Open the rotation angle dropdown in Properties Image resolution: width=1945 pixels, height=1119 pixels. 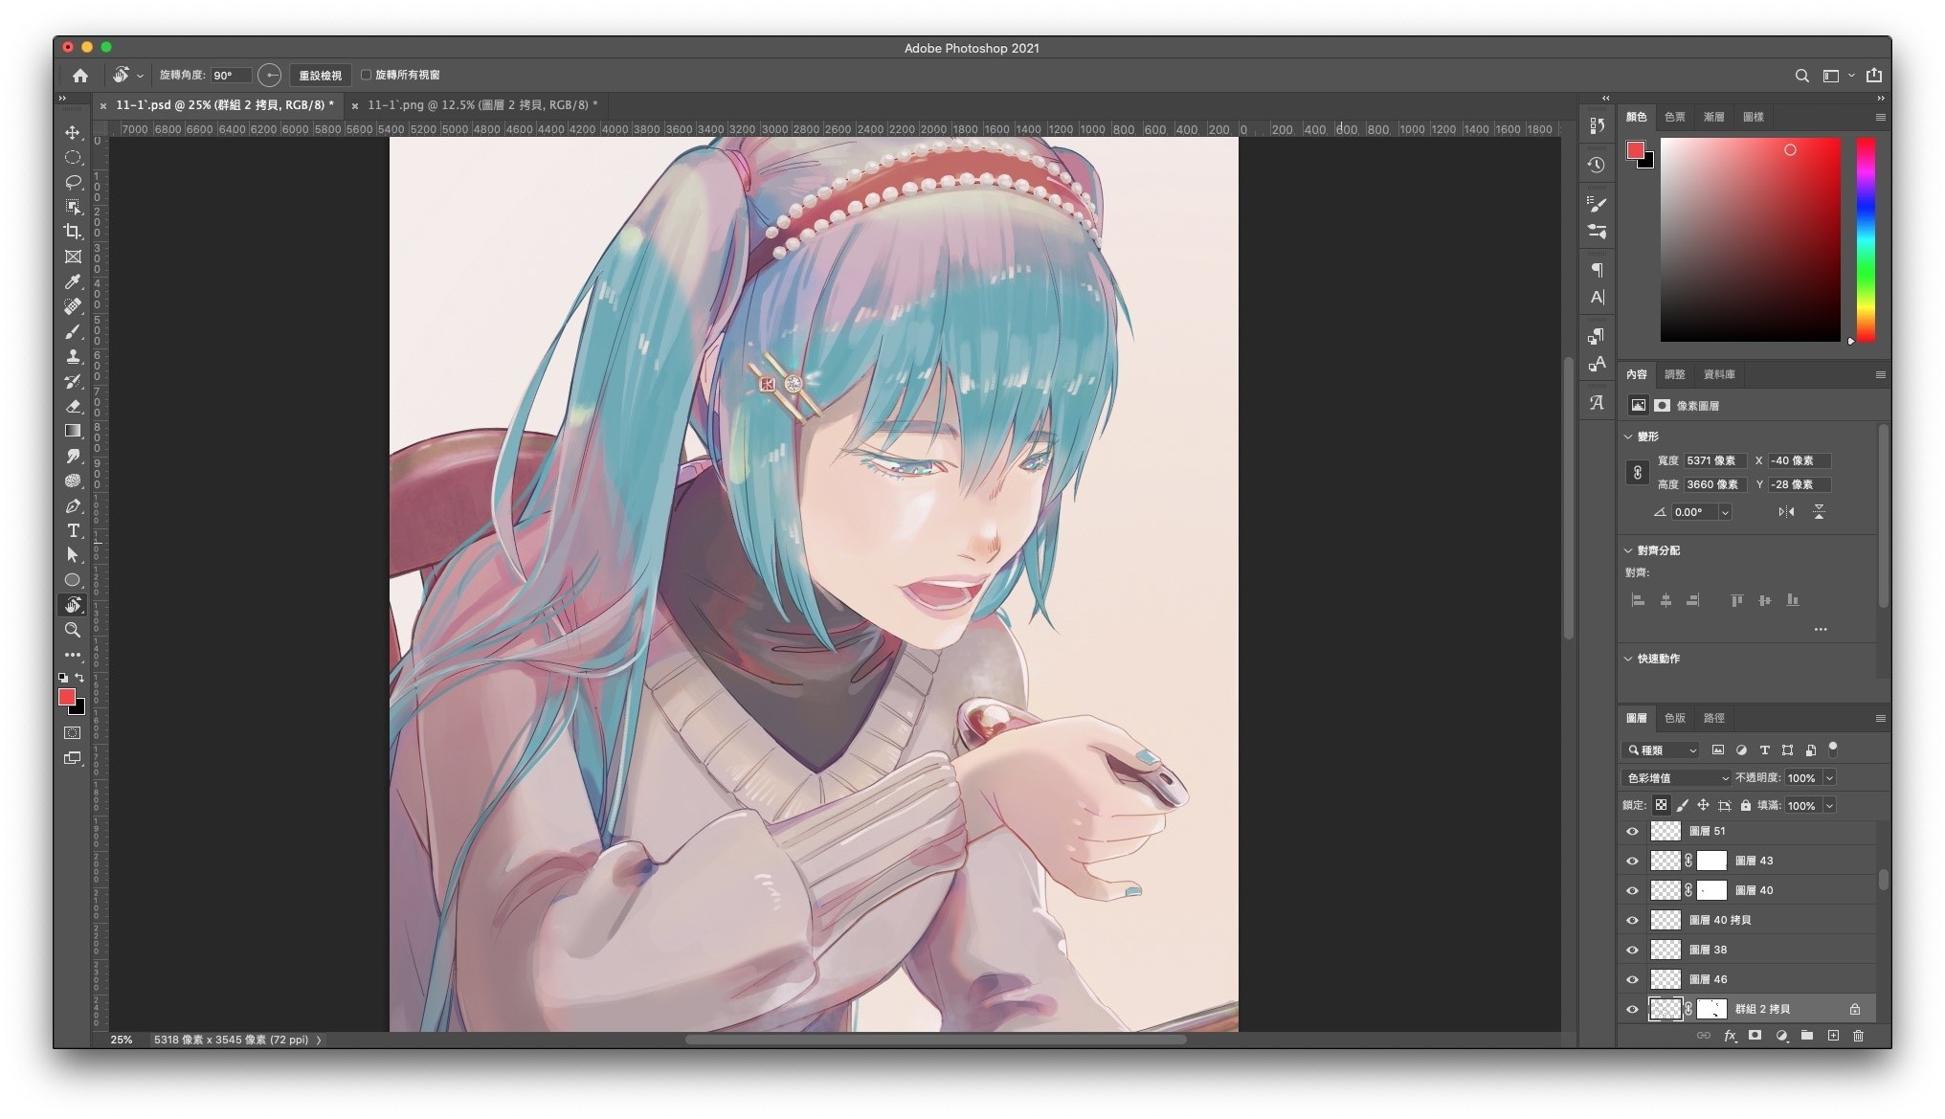coord(1725,512)
